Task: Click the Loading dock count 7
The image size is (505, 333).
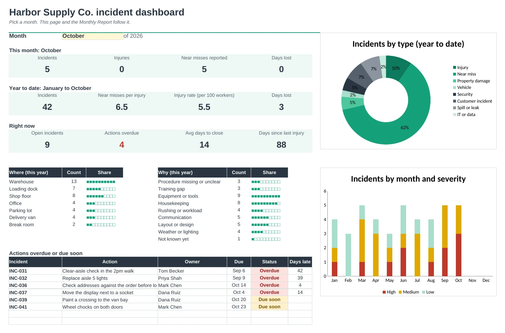Action: pos(74,188)
